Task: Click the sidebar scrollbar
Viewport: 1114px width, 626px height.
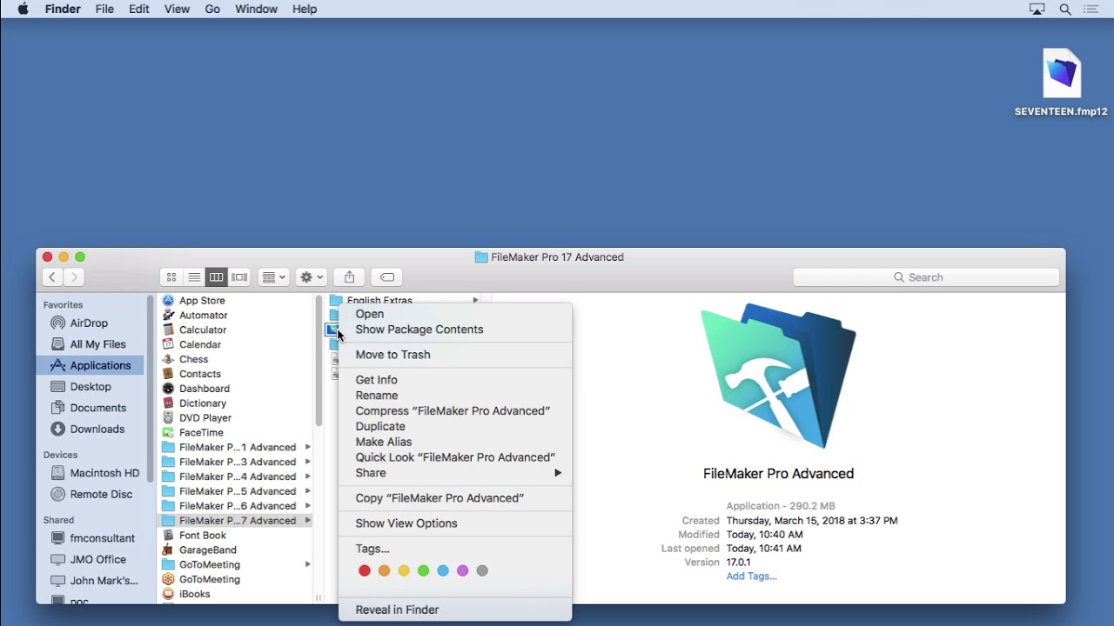Action: click(x=150, y=390)
